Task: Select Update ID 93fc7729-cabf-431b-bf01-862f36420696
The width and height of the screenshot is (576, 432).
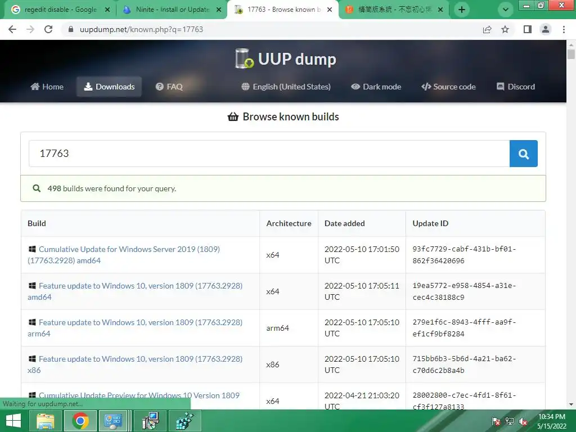Action: pyautogui.click(x=464, y=255)
